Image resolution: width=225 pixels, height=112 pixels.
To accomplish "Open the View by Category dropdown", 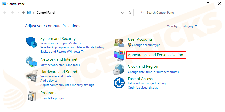I will point(189,26).
